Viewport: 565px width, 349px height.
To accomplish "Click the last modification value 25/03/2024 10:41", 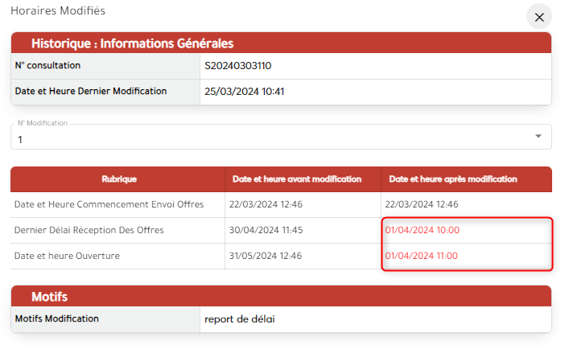I will (245, 92).
